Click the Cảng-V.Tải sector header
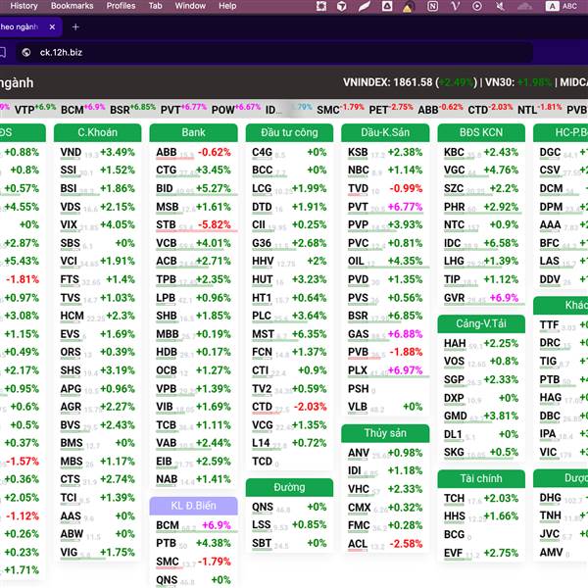The height and width of the screenshot is (588, 588). point(481,323)
